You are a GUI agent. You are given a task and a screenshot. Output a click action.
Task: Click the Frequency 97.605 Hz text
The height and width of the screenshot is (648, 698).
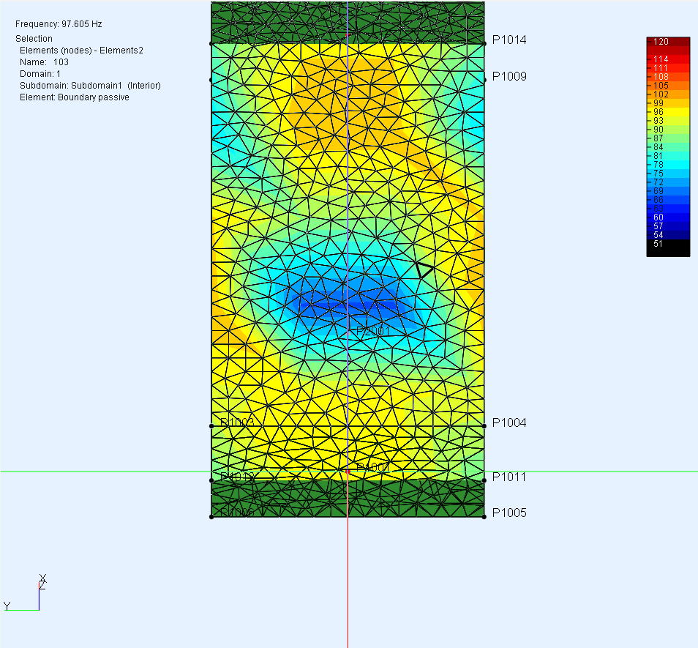click(x=59, y=24)
